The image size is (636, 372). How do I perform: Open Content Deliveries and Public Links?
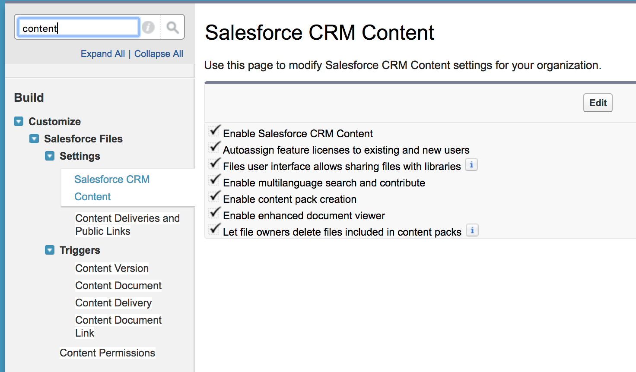[x=127, y=224]
